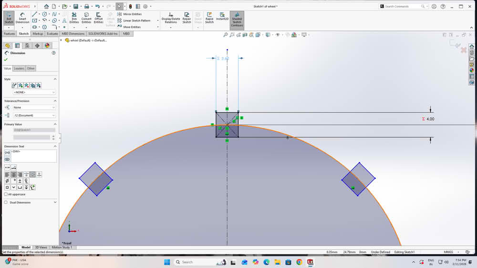Image resolution: width=477 pixels, height=268 pixels.
Task: Enable the Dual Dimension checkbox
Action: point(6,202)
